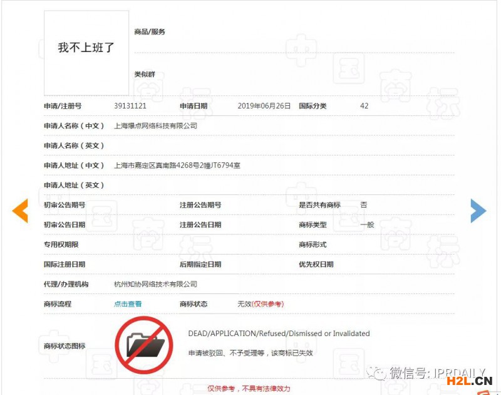Select applicant name 上海爆点网络科技有限公司
Viewport: 501px width, 395px height.
(x=155, y=126)
